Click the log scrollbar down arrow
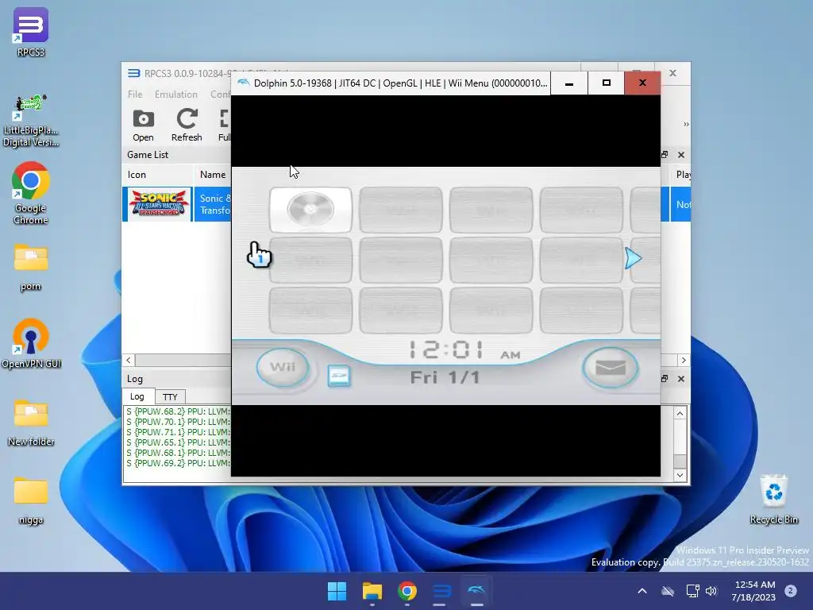 (x=680, y=475)
